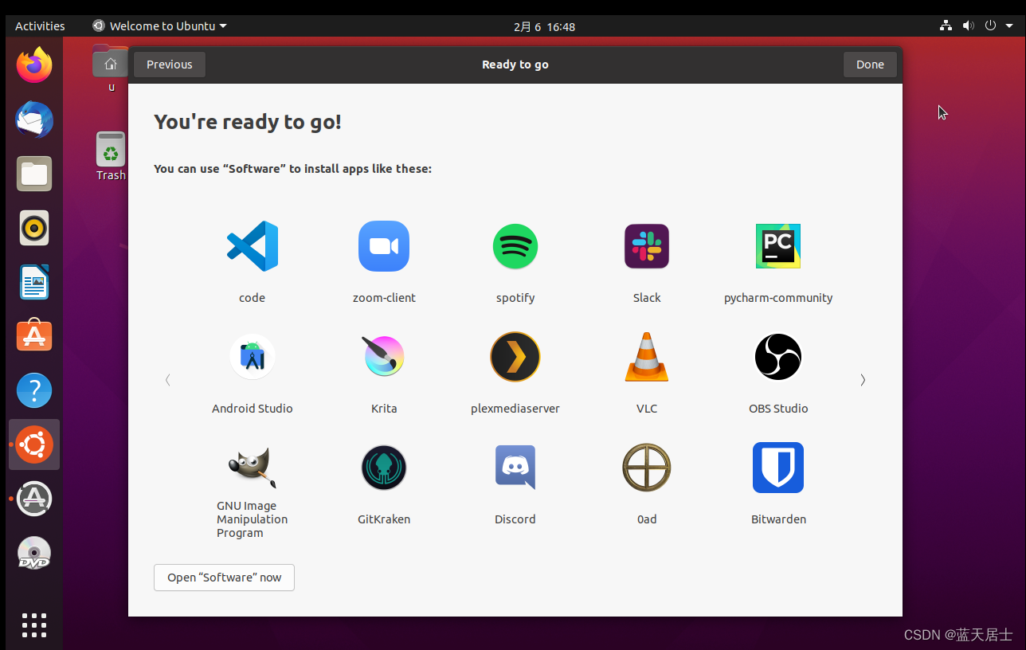The height and width of the screenshot is (650, 1026).
Task: Click the Bitwarden shield icon
Action: tap(778, 468)
